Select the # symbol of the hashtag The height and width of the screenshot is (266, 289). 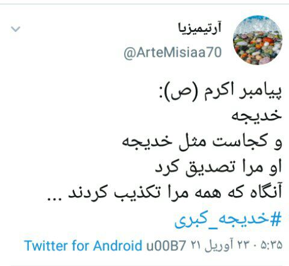[276, 219]
